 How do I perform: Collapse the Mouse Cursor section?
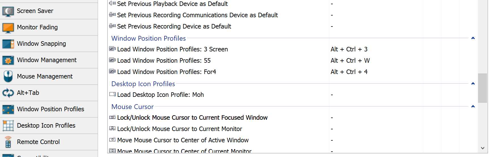(x=473, y=106)
